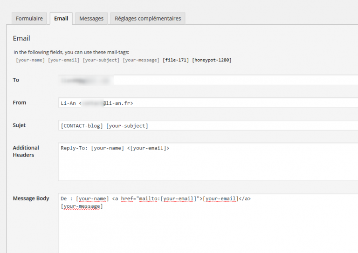This screenshot has height=253, width=358.
Task: Go to the Réglages complémentaires tab
Action: pos(148,19)
